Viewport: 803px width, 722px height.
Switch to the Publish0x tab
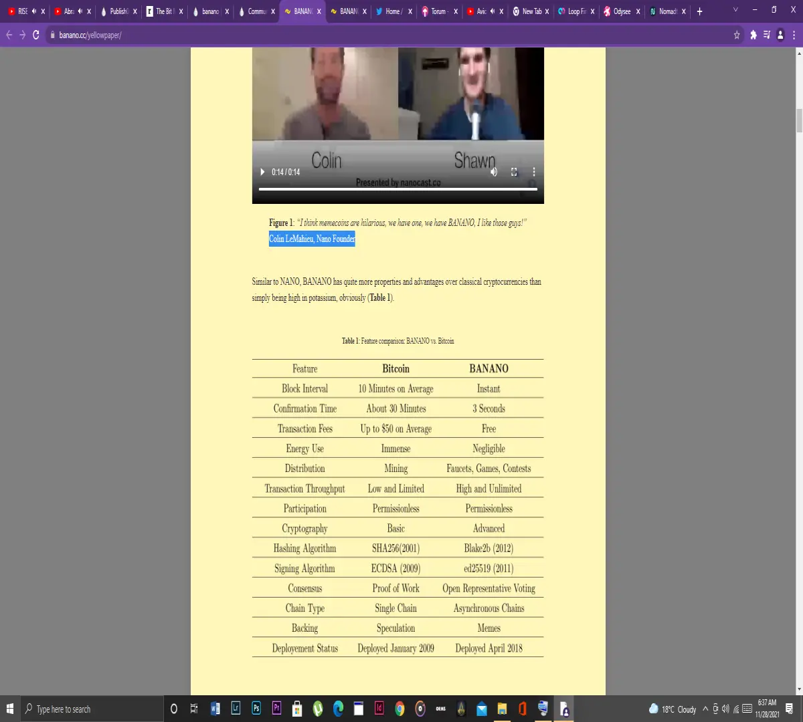pyautogui.click(x=118, y=11)
